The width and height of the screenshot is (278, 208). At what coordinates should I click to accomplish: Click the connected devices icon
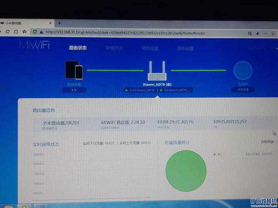[x=74, y=70]
